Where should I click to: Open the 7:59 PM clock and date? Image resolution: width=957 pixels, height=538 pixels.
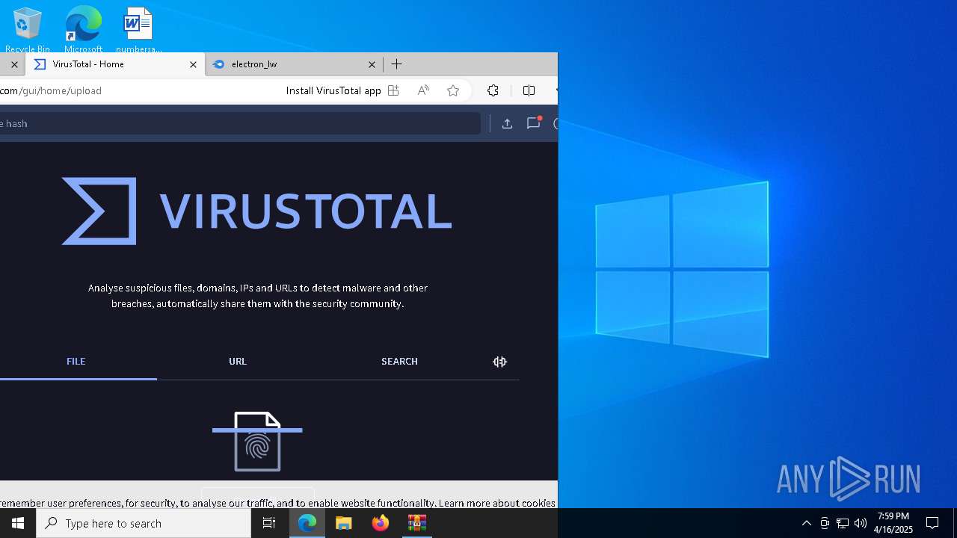coord(895,523)
